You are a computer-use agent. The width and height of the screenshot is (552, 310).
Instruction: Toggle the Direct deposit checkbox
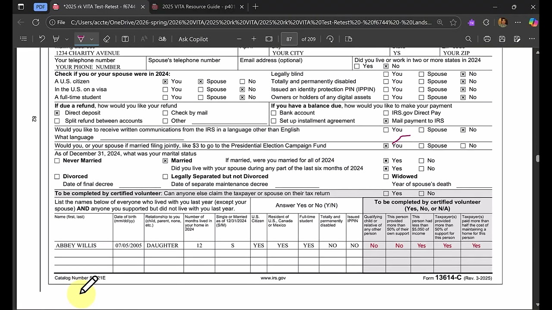coord(57,113)
